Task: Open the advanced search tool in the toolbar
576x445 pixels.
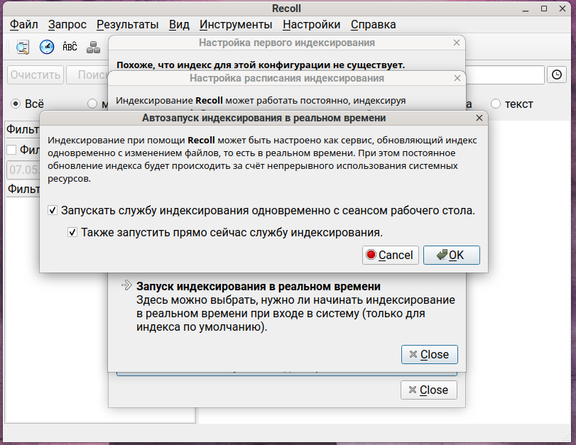Action: (x=23, y=47)
